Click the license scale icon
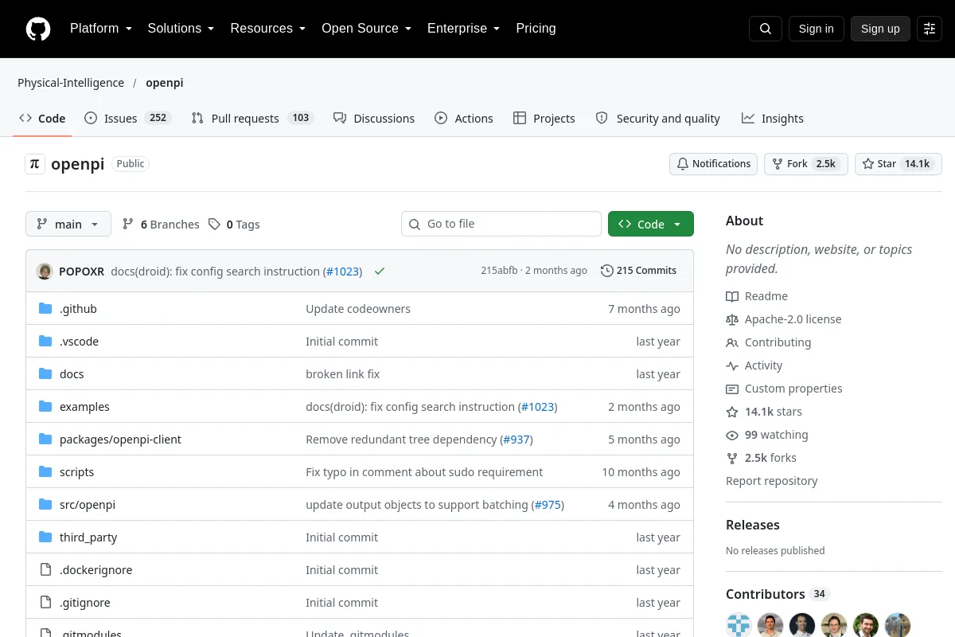The width and height of the screenshot is (955, 637). coord(732,319)
